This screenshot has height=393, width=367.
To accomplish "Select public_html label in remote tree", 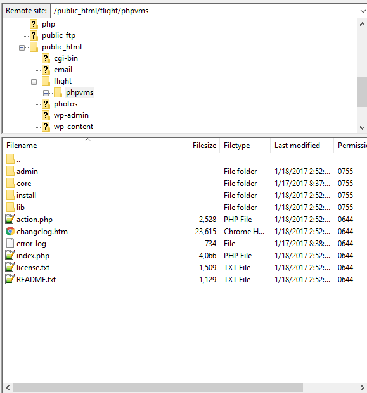I will [x=61, y=47].
